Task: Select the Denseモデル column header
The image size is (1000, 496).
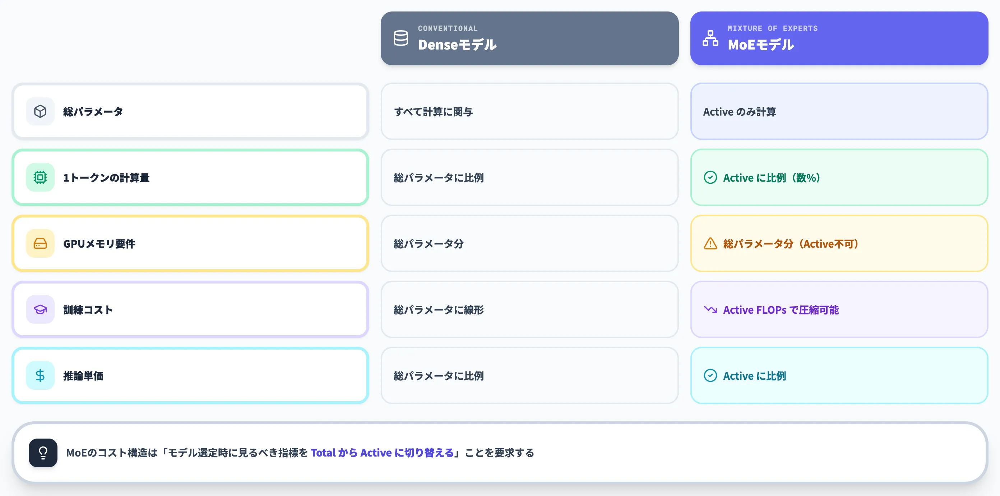Action: [x=529, y=38]
